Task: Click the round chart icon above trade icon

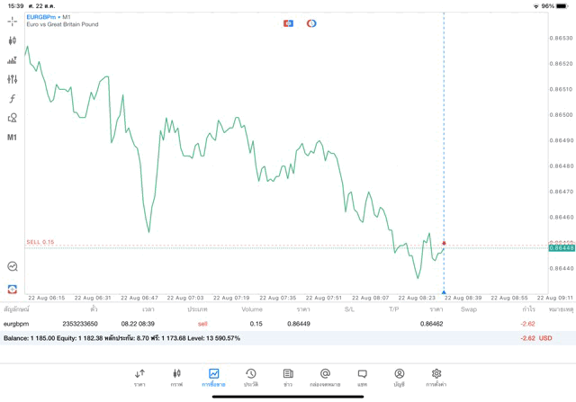Action: tap(12, 266)
